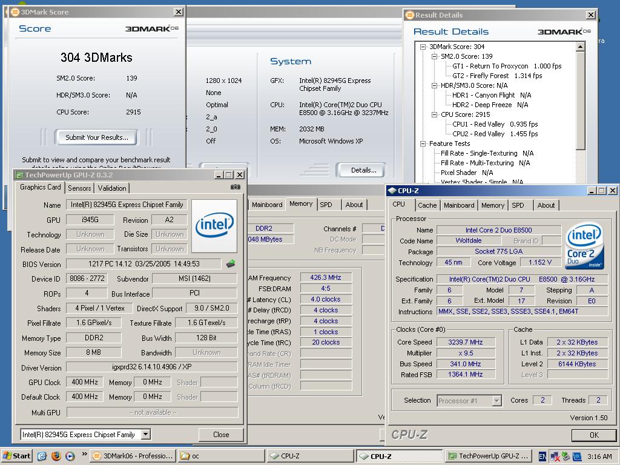Click CPU-Z Specification field E8500
The image size is (620, 465).
(x=522, y=279)
